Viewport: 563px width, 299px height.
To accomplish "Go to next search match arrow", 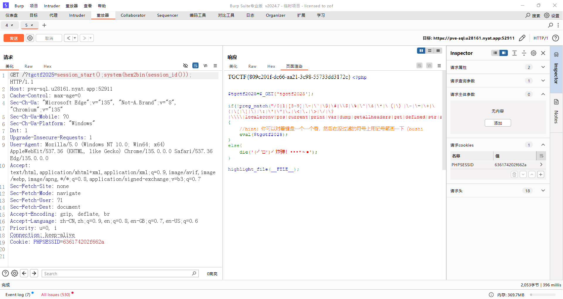I will [x=34, y=273].
